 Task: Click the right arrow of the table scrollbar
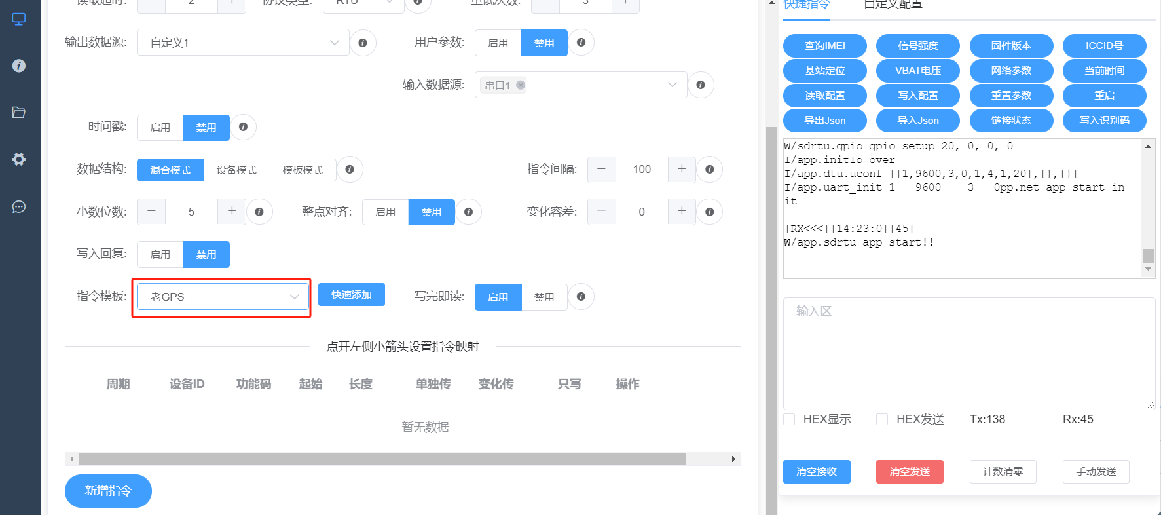click(x=734, y=459)
